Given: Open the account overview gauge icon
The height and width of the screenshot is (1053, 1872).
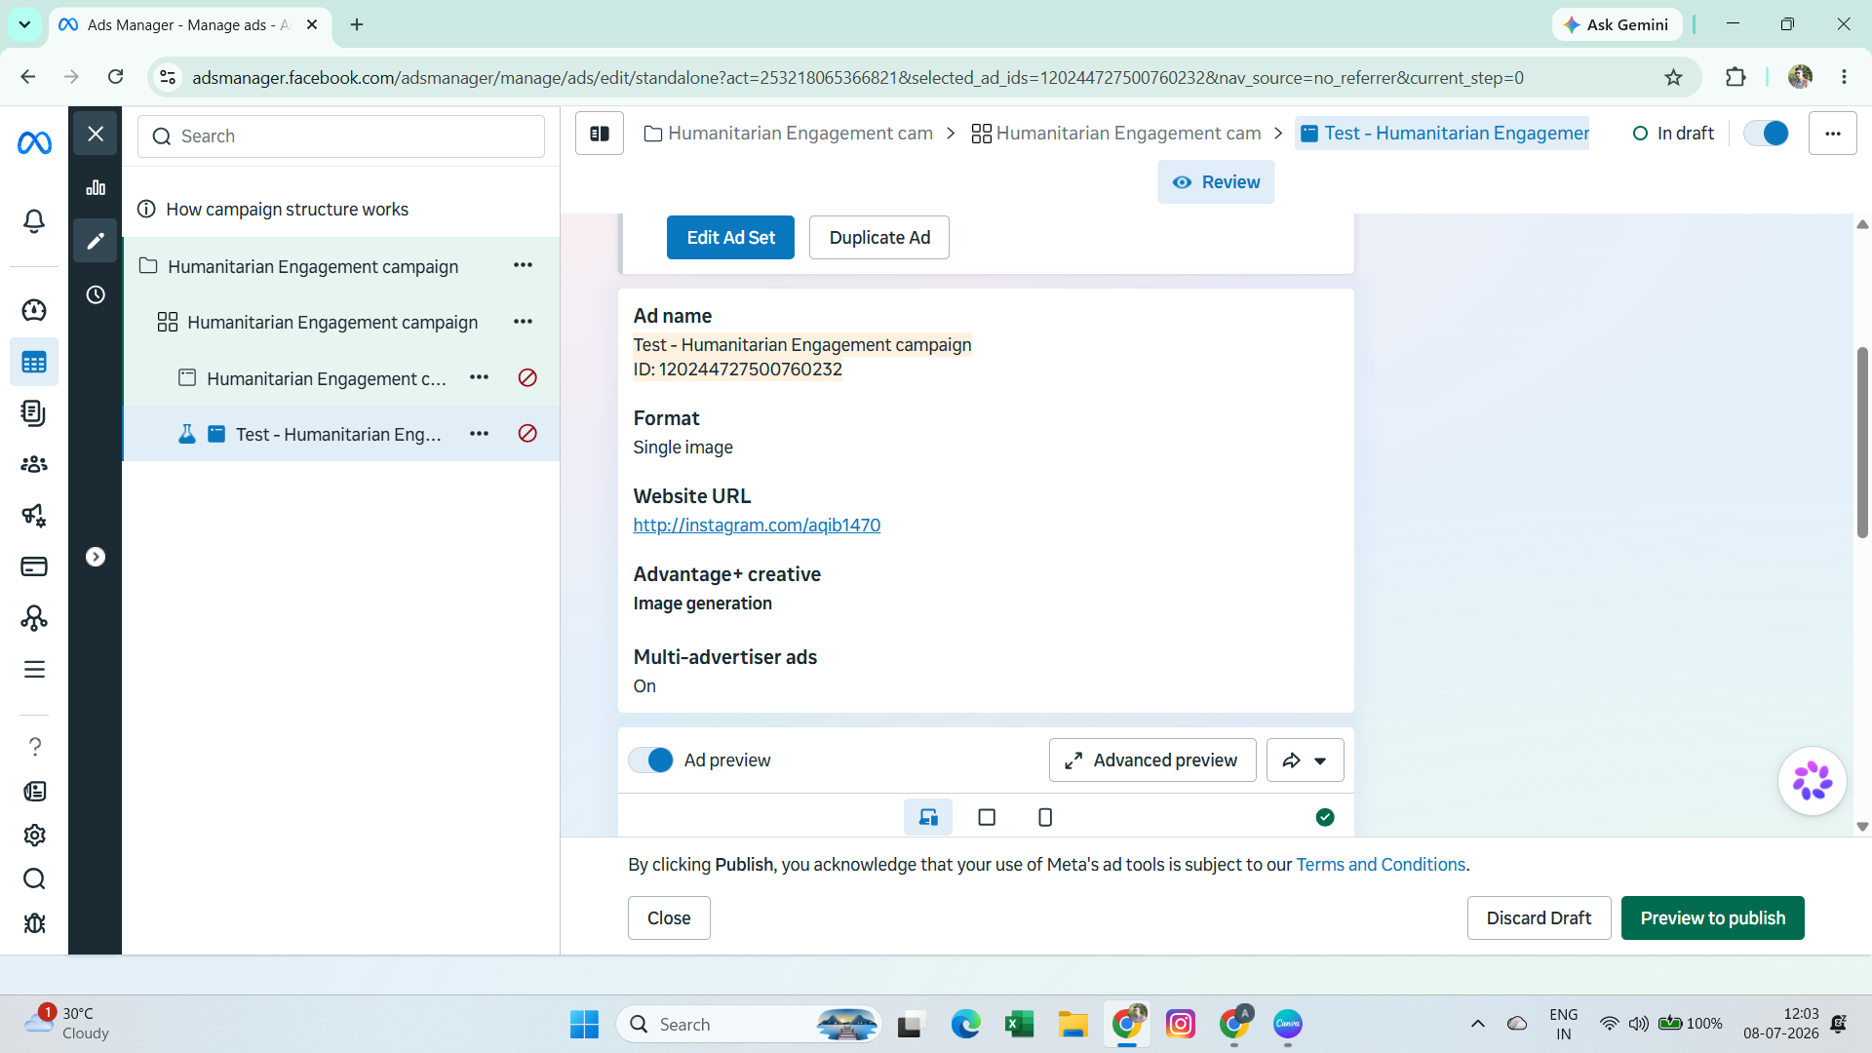Looking at the screenshot, I should click(x=34, y=310).
